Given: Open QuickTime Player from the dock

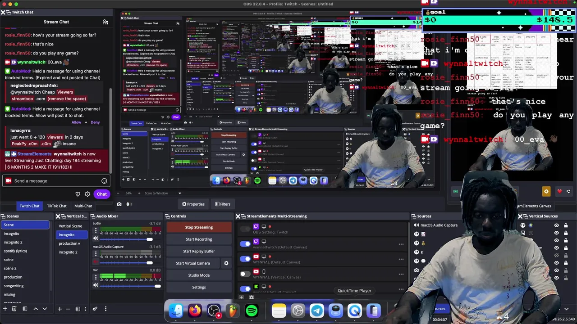Looking at the screenshot, I should point(355,310).
